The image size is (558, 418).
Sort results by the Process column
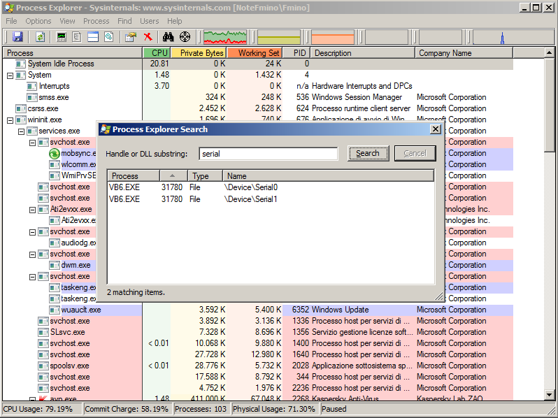coord(134,175)
